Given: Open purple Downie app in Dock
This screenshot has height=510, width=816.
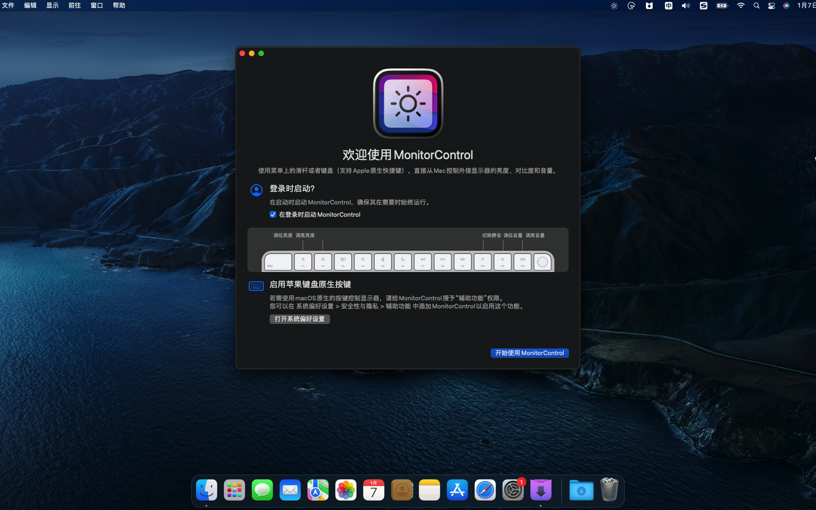Looking at the screenshot, I should pos(541,490).
